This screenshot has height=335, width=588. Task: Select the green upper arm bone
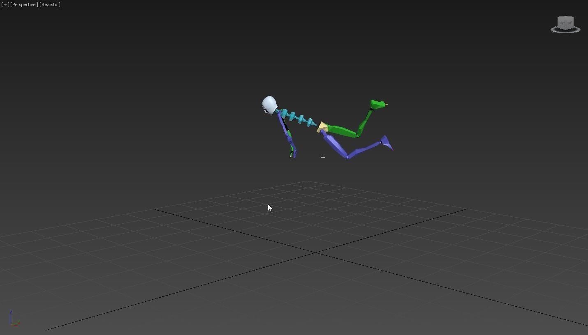(341, 131)
